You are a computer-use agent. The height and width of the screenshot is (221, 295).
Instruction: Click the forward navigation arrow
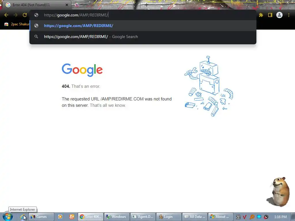point(16,15)
